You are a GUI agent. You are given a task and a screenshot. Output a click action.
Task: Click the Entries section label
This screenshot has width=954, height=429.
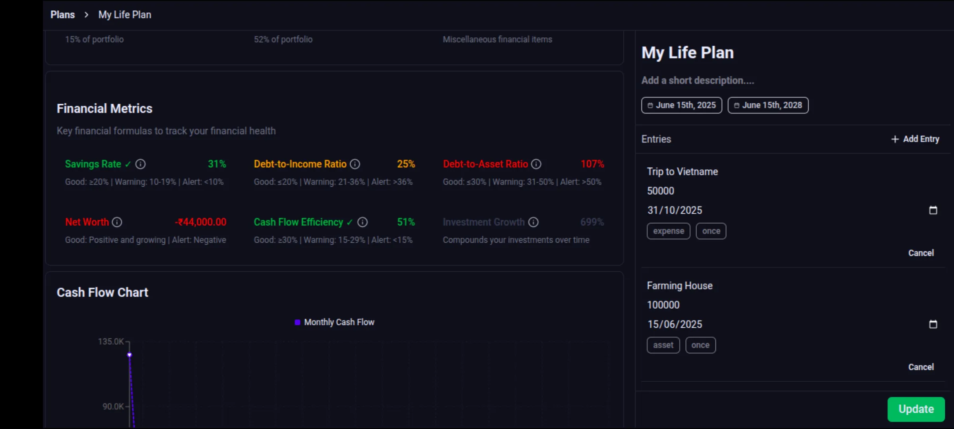pyautogui.click(x=656, y=139)
